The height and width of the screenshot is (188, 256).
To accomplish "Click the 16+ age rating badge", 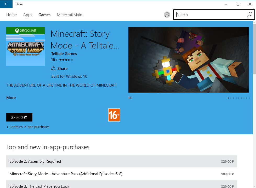I will tap(114, 115).
